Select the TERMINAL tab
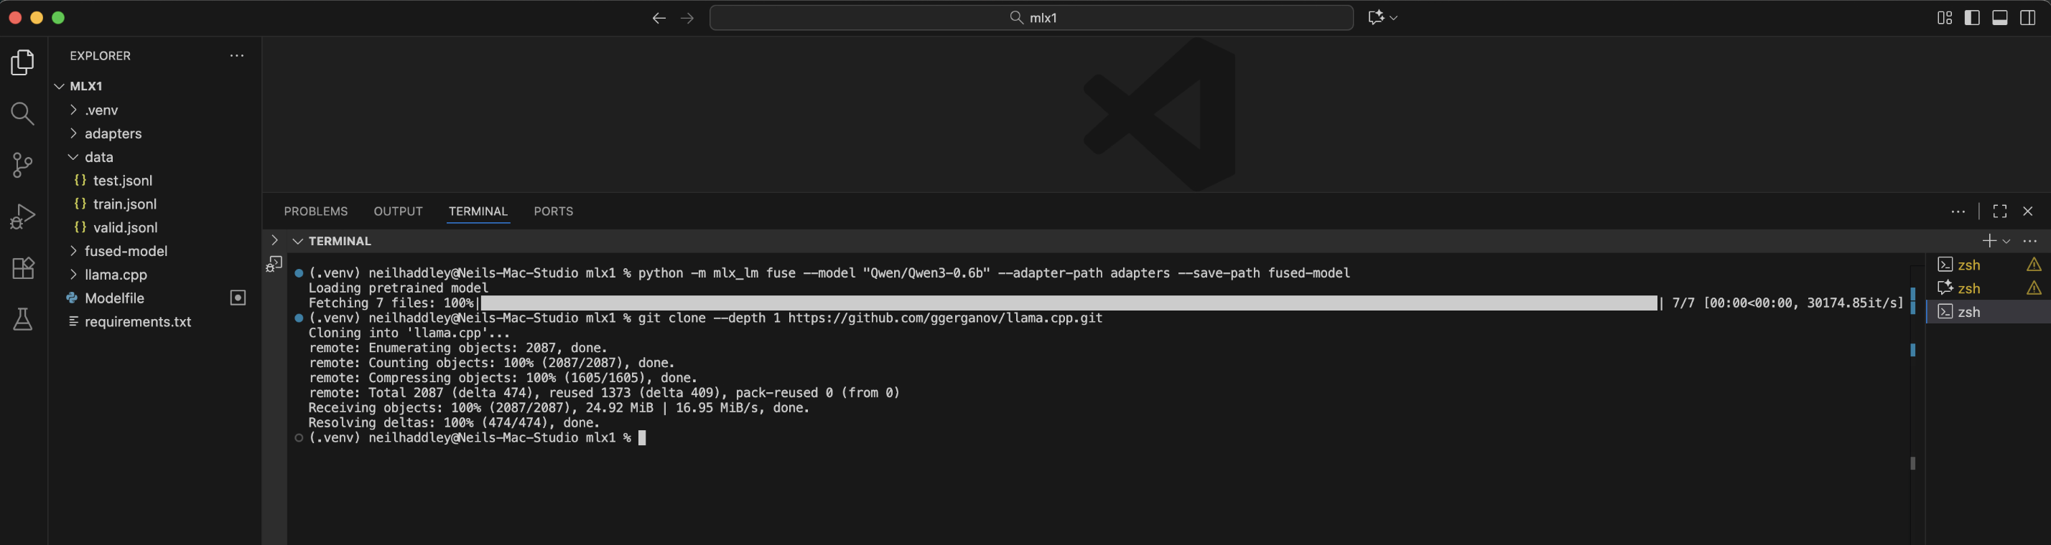Image resolution: width=2051 pixels, height=545 pixels. coord(478,211)
